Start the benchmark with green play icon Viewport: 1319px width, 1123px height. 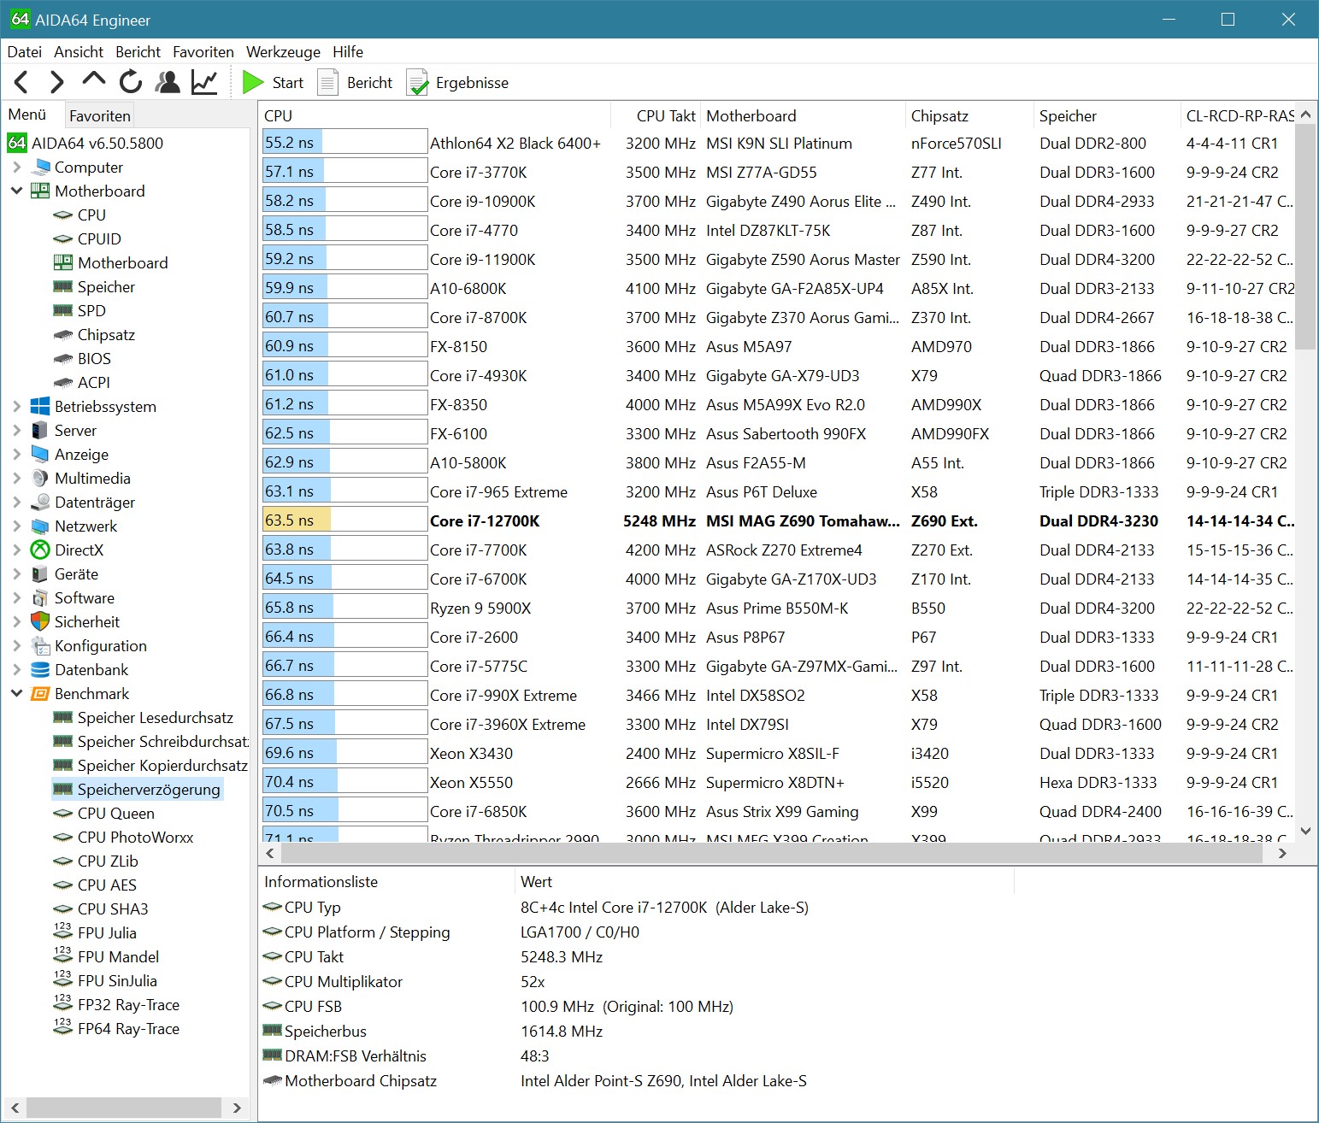click(253, 82)
